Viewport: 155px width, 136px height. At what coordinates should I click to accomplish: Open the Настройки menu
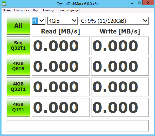coord(22,10)
